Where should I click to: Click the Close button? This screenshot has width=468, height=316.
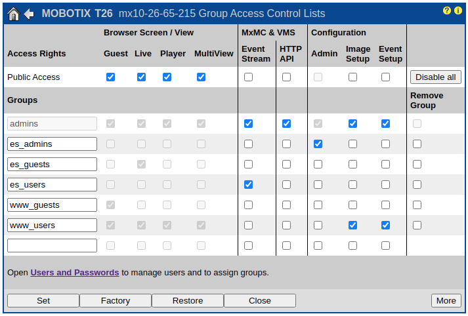[260, 300]
